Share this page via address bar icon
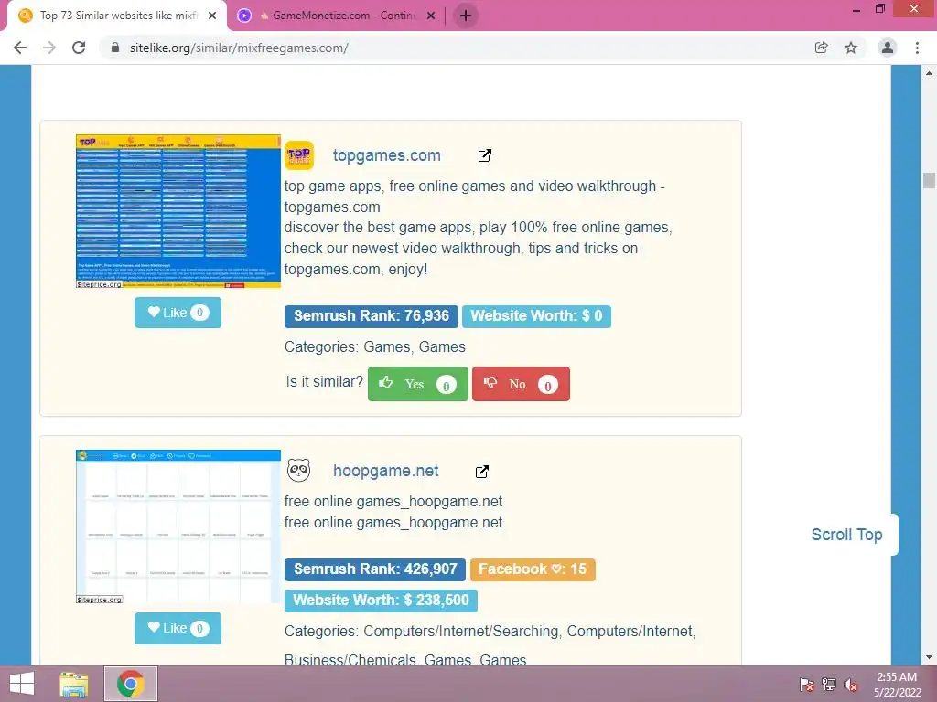The height and width of the screenshot is (702, 937). 821,48
